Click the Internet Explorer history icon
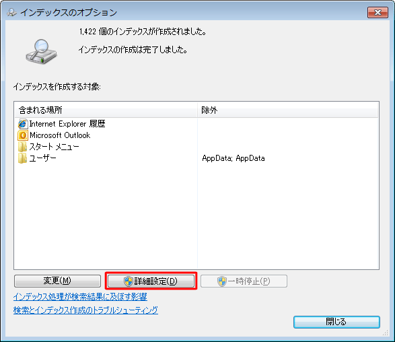395x342 pixels. [x=23, y=124]
